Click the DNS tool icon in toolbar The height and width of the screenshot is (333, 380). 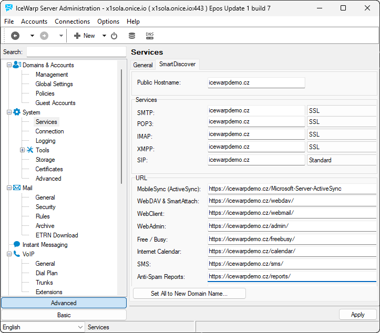(x=150, y=36)
